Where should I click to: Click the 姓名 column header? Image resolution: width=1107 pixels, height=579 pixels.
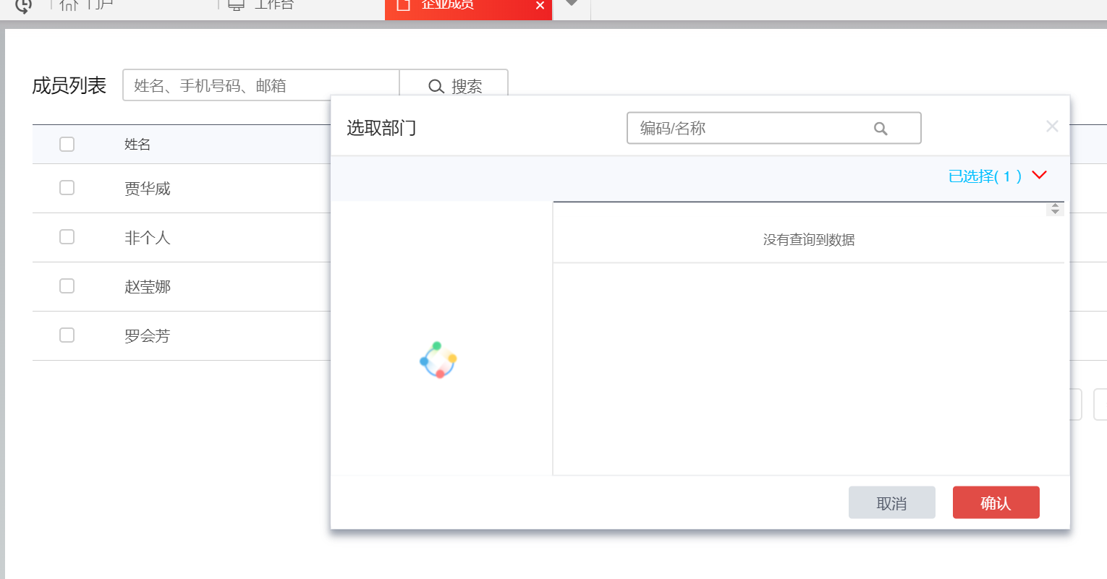pos(137,144)
